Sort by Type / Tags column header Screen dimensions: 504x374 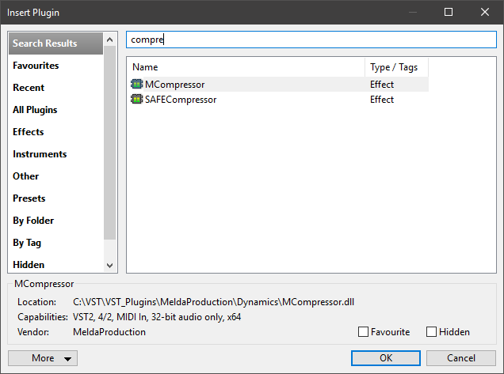397,67
